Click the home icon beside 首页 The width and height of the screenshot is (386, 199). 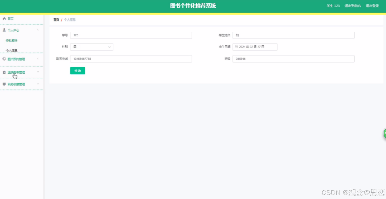4,19
